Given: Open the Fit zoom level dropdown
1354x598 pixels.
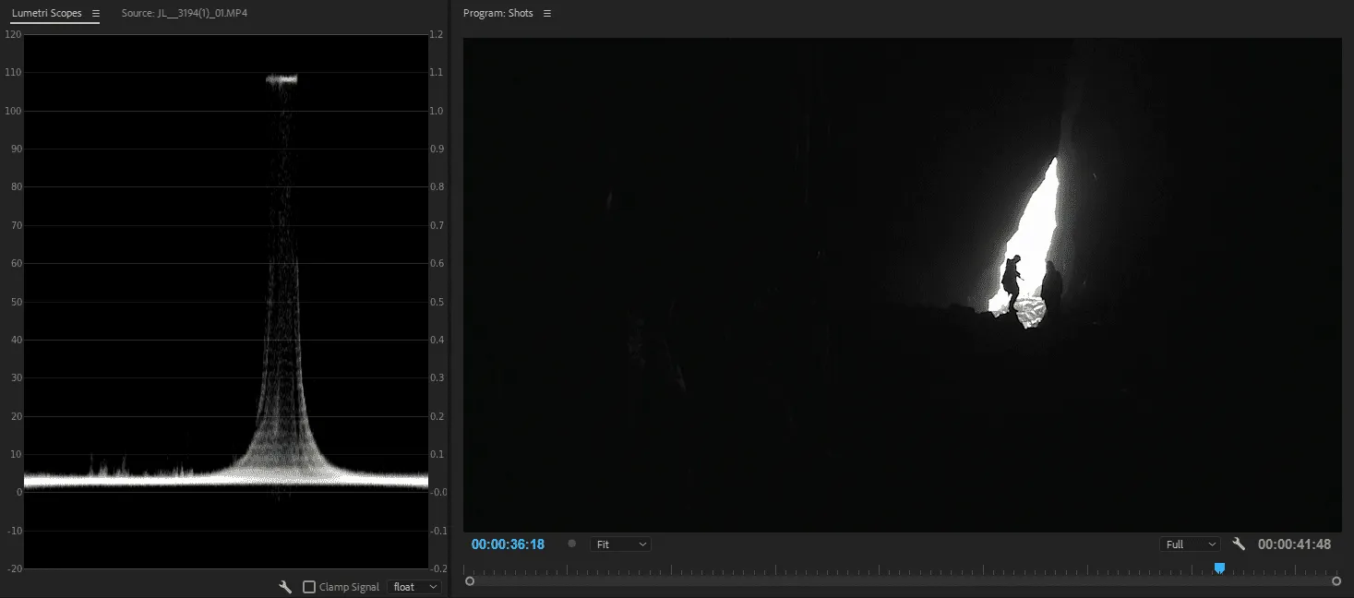Looking at the screenshot, I should coord(619,544).
